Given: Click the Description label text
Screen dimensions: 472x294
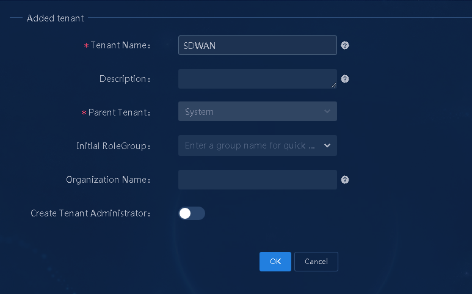Looking at the screenshot, I should coord(125,79).
